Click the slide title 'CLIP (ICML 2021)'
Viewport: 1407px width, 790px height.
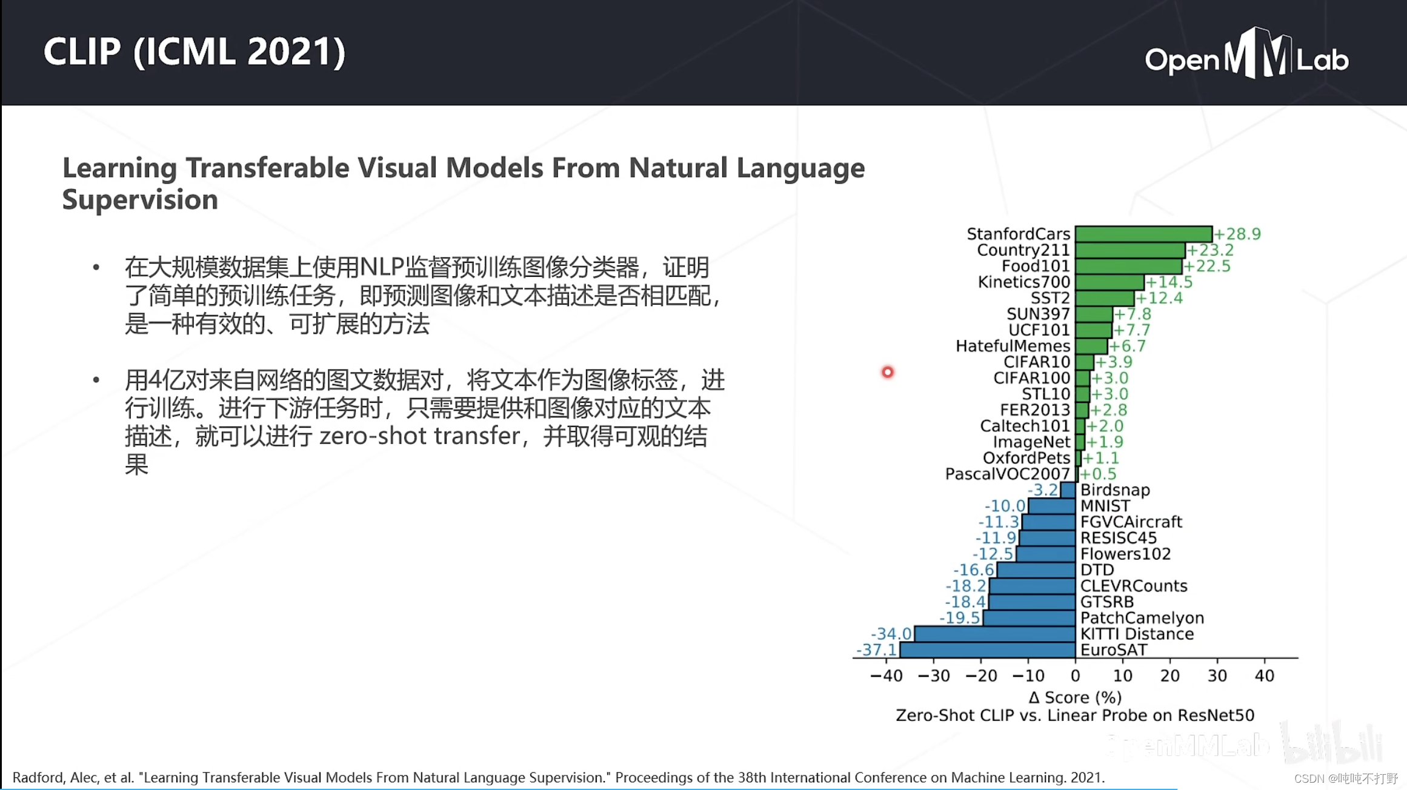195,51
